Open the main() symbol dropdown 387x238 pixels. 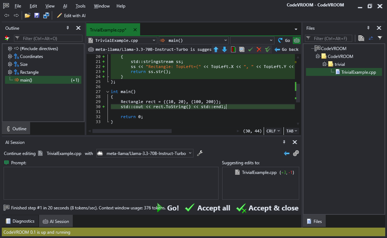click(x=194, y=40)
